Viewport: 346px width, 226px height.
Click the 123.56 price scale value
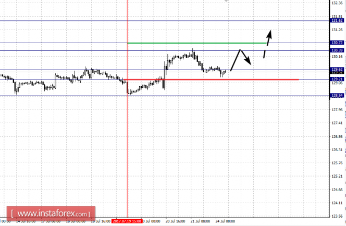337,216
